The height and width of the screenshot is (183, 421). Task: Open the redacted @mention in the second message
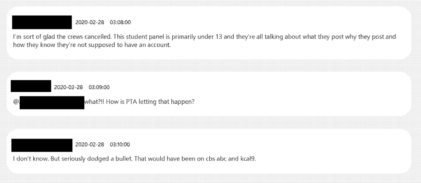coord(52,102)
